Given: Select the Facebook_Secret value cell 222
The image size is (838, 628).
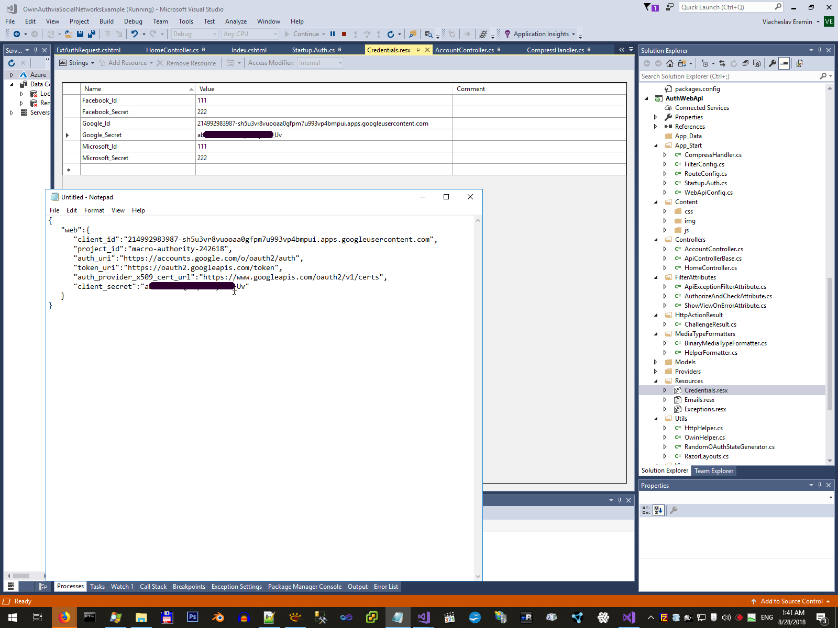Looking at the screenshot, I should click(x=324, y=112).
